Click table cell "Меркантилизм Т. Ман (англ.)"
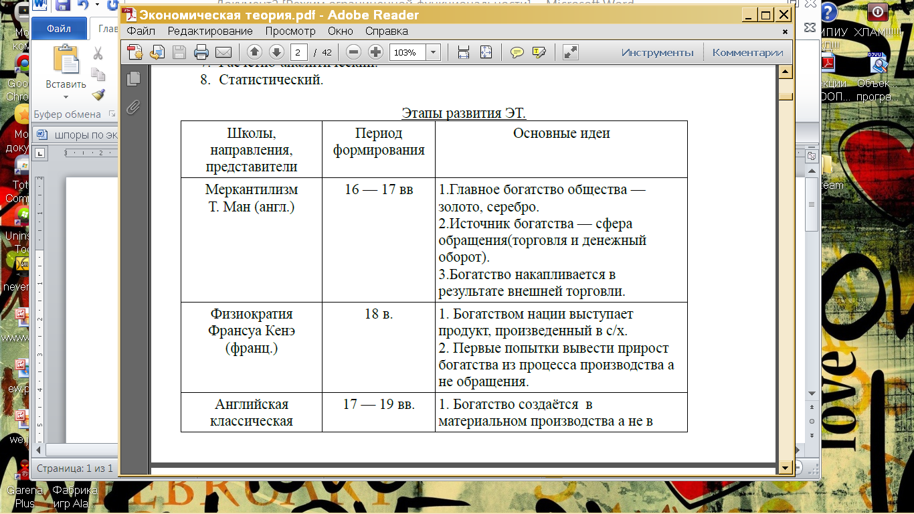This screenshot has width=914, height=514. pyautogui.click(x=252, y=240)
